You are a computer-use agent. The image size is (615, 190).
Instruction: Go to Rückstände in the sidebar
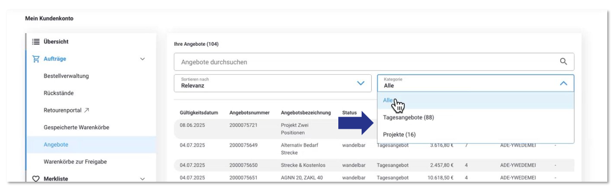(59, 93)
